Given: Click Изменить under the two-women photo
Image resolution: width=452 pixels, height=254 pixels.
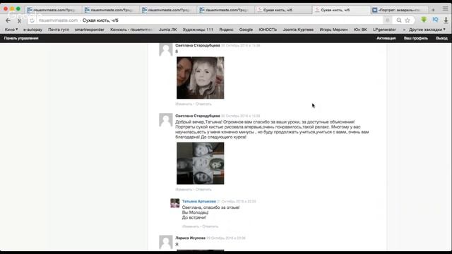Looking at the screenshot, I should 184,104.
